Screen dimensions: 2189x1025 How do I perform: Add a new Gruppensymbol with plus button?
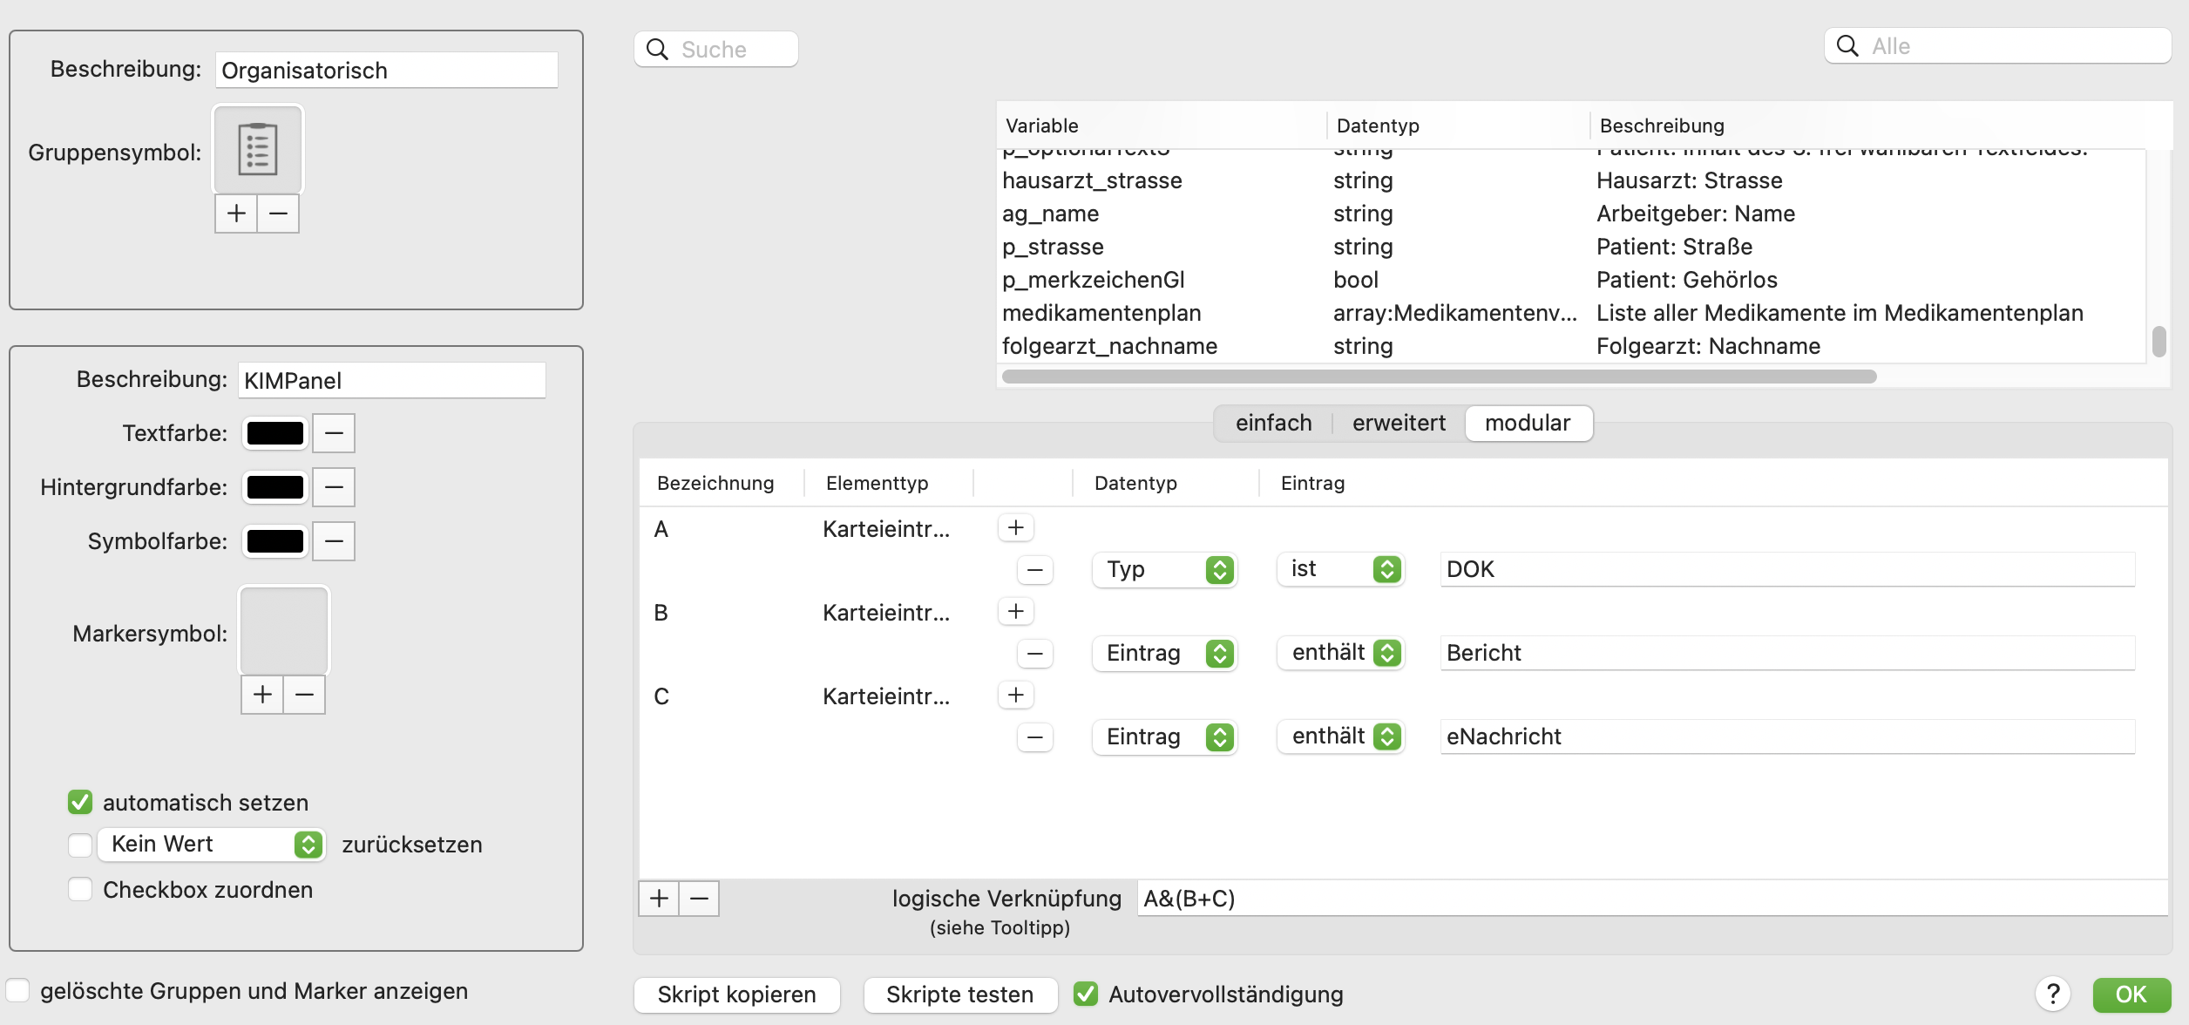pos(236,214)
